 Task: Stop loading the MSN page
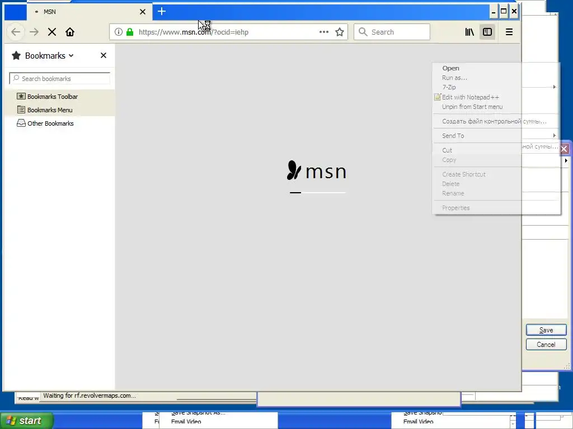coord(52,32)
